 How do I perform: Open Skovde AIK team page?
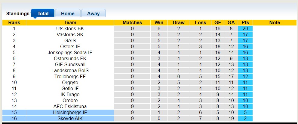[x=70, y=119]
